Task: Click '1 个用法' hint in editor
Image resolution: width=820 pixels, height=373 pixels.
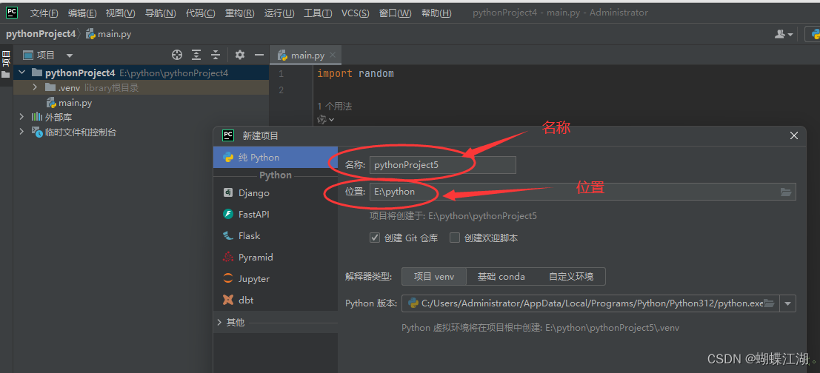Action: pos(335,106)
